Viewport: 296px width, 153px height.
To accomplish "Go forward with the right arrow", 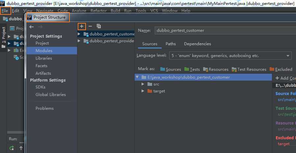I will 40,27.
